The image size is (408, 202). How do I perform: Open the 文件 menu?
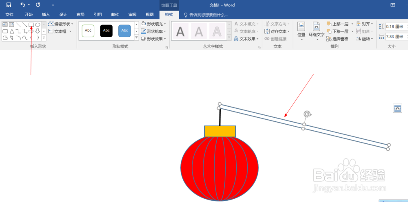(x=10, y=15)
